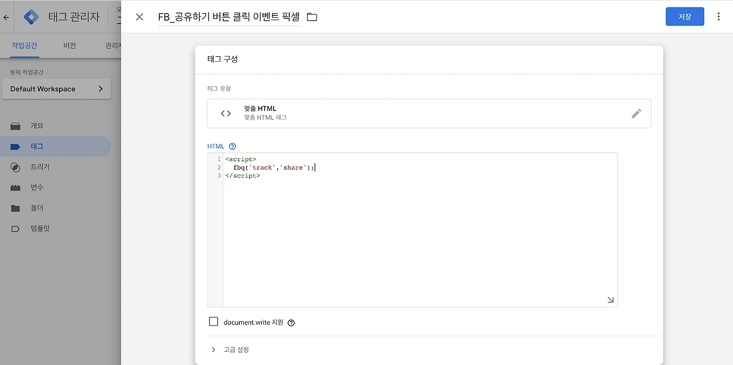
Task: Enable the document.write 지원 checkbox
Action: pos(214,321)
